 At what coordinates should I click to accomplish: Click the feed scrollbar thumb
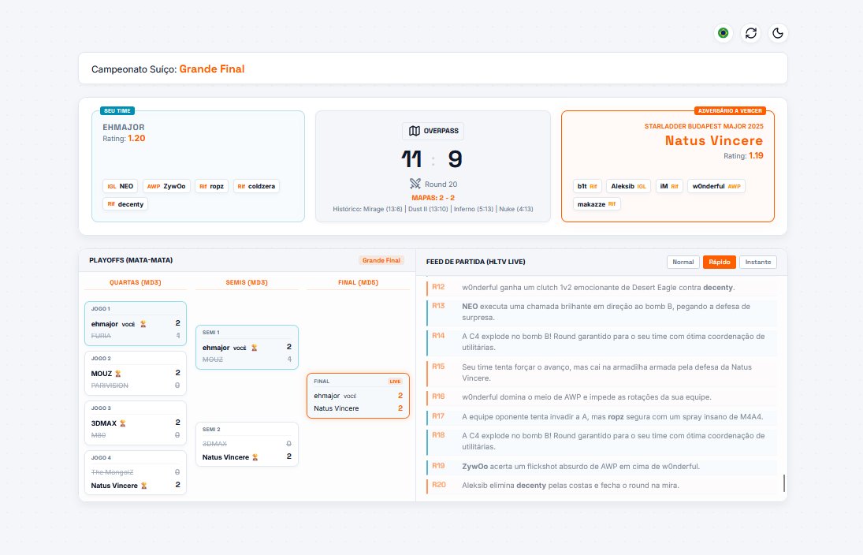coord(783,483)
